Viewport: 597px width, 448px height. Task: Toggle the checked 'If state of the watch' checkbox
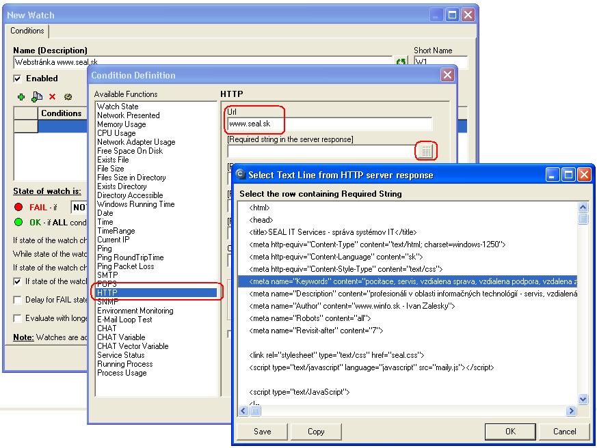click(x=17, y=281)
